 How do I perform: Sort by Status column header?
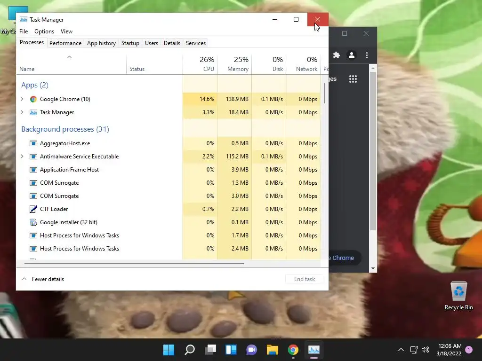tap(154, 64)
